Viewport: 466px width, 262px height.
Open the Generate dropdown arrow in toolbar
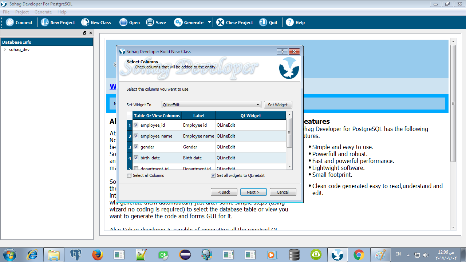(209, 23)
